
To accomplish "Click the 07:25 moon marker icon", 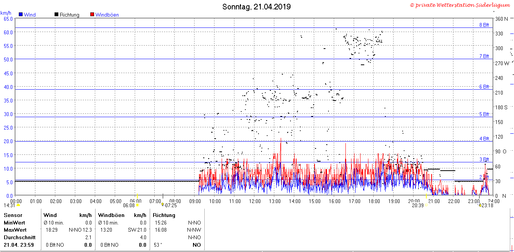I will (163, 204).
